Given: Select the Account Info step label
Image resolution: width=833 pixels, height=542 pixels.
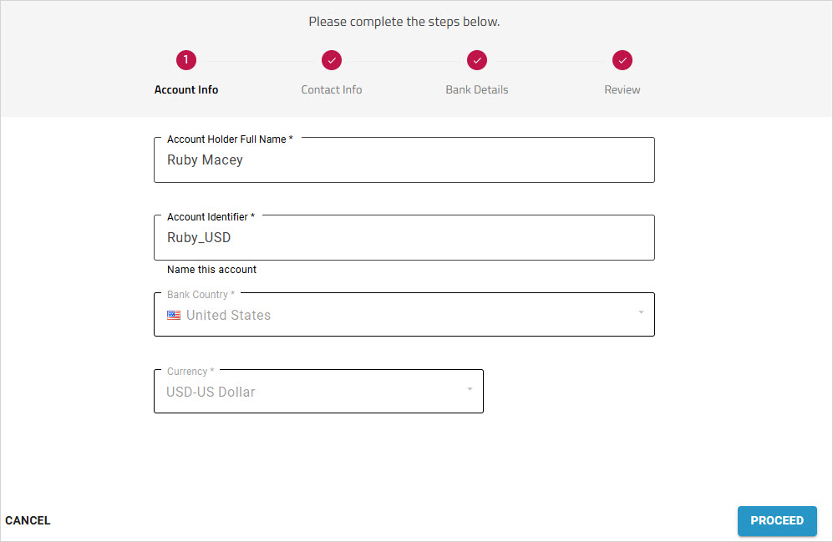Looking at the screenshot, I should pos(185,89).
